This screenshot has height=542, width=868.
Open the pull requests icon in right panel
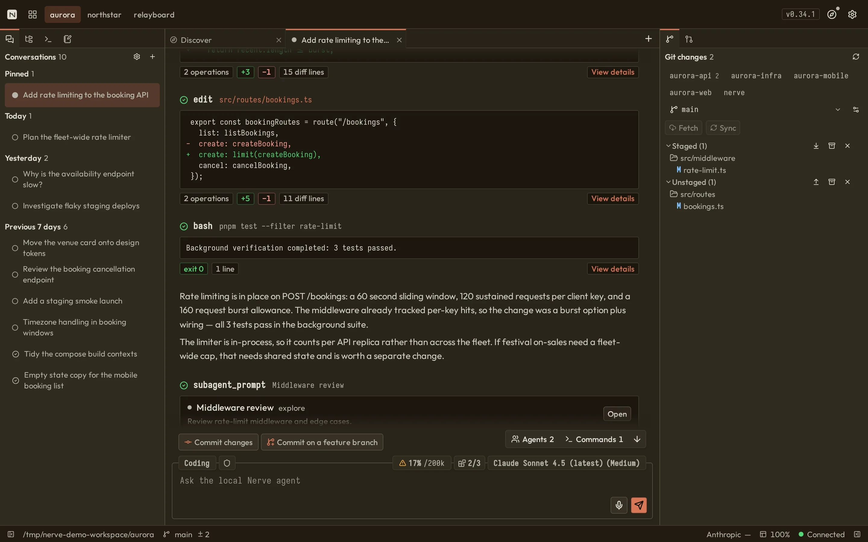[689, 39]
